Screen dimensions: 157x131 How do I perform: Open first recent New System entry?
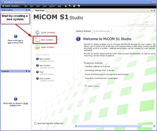point(45,59)
